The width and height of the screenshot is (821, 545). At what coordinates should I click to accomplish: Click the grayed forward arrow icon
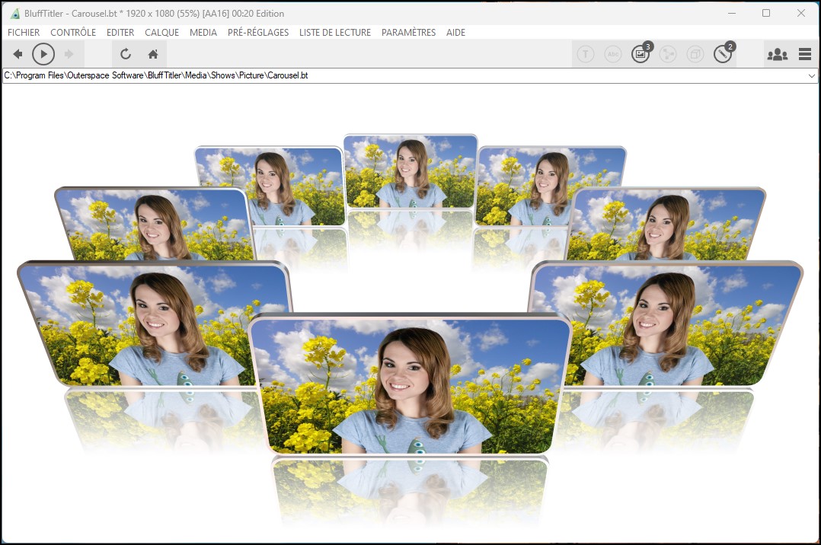pyautogui.click(x=69, y=54)
